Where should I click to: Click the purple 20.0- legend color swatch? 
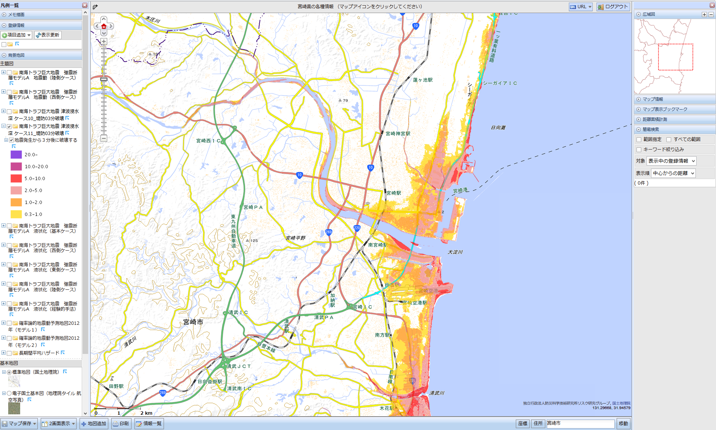(16, 154)
